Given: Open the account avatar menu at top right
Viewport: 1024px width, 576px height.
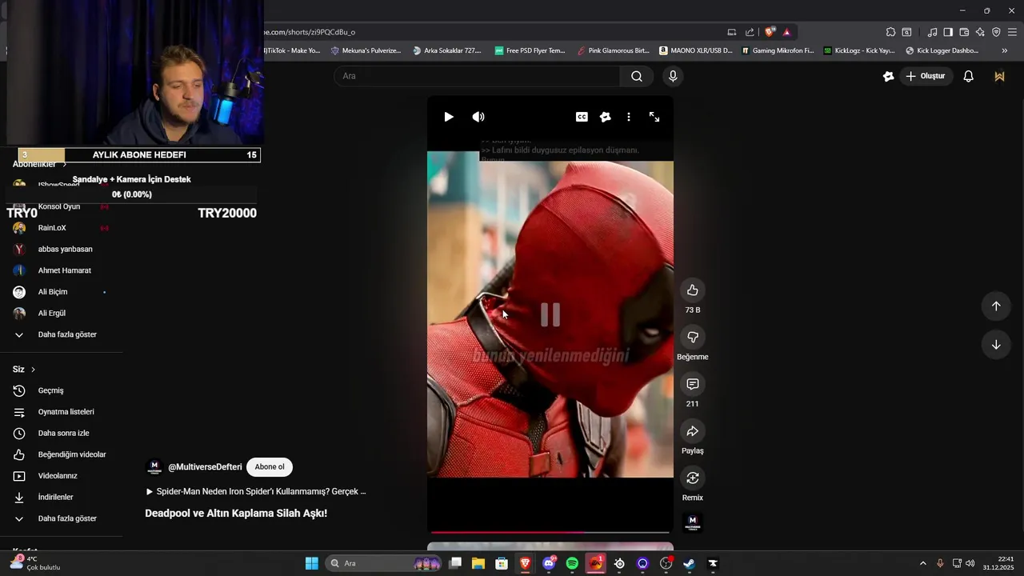Looking at the screenshot, I should [x=999, y=76].
